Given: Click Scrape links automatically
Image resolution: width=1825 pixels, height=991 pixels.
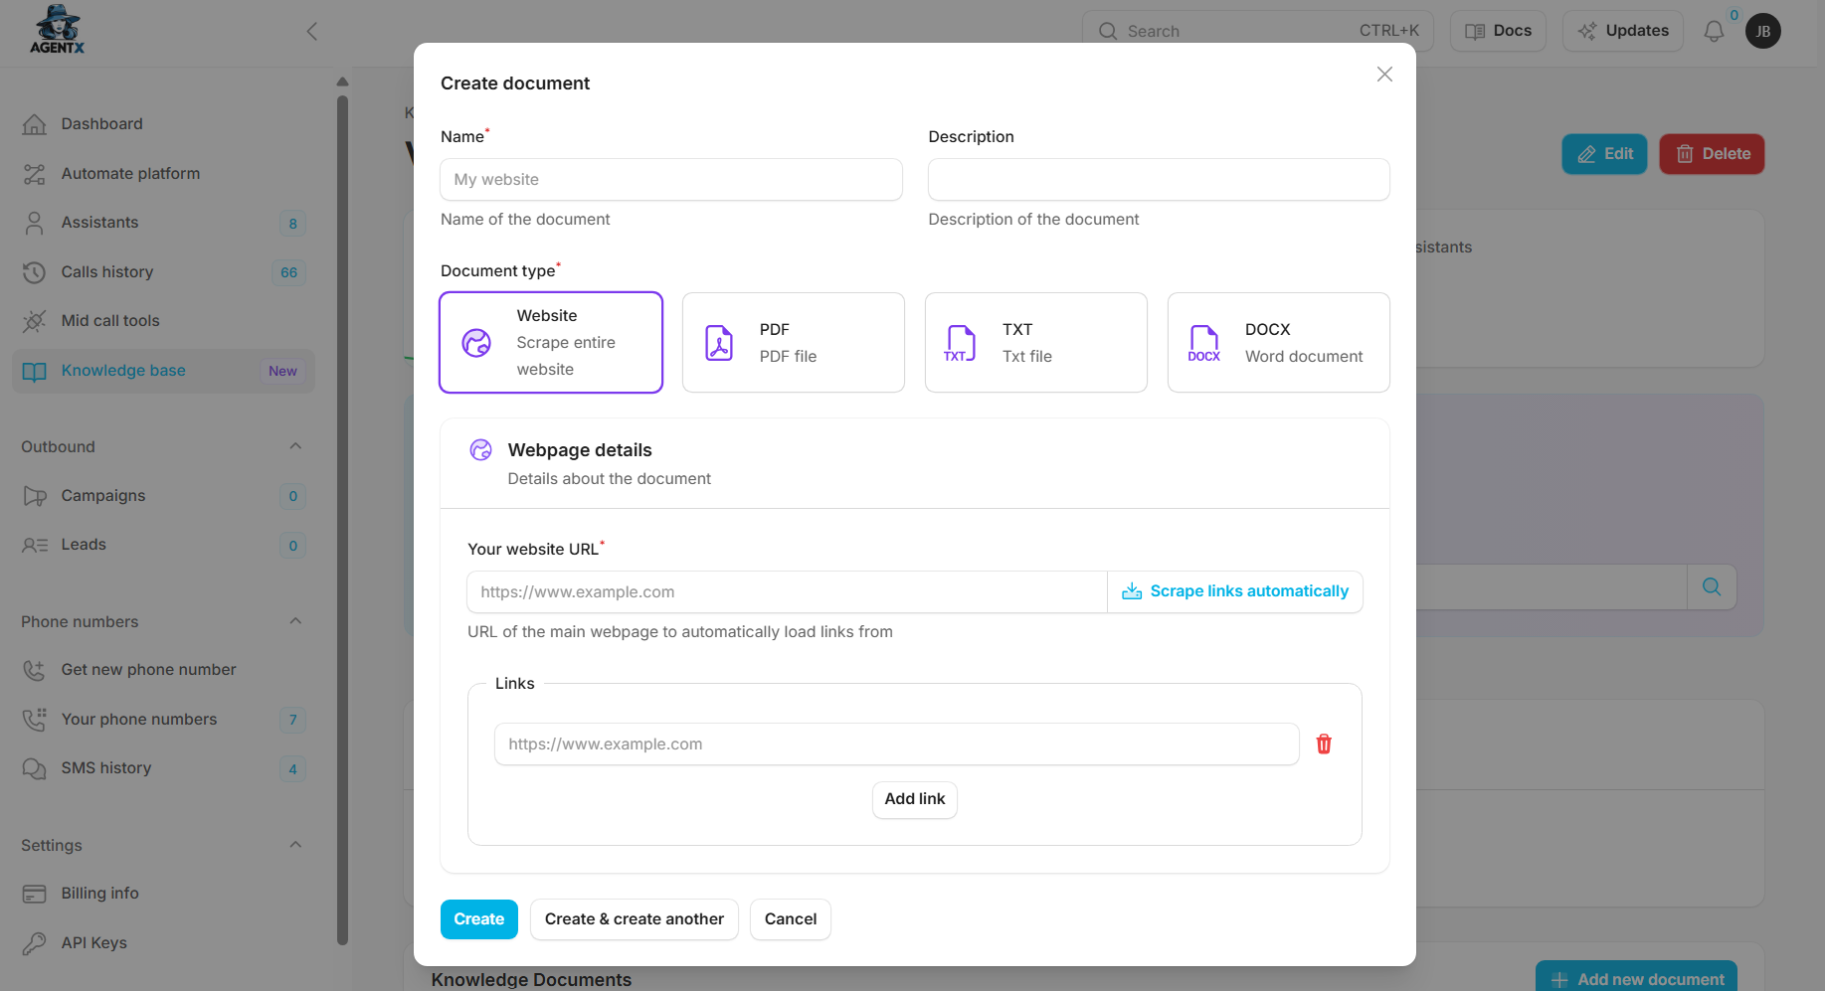Looking at the screenshot, I should [x=1235, y=591].
